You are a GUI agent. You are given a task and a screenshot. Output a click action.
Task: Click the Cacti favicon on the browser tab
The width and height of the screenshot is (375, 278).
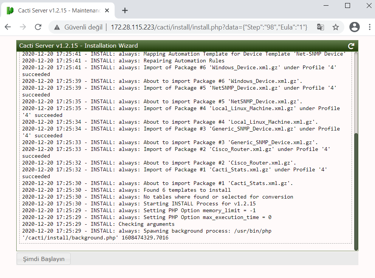(x=10, y=11)
